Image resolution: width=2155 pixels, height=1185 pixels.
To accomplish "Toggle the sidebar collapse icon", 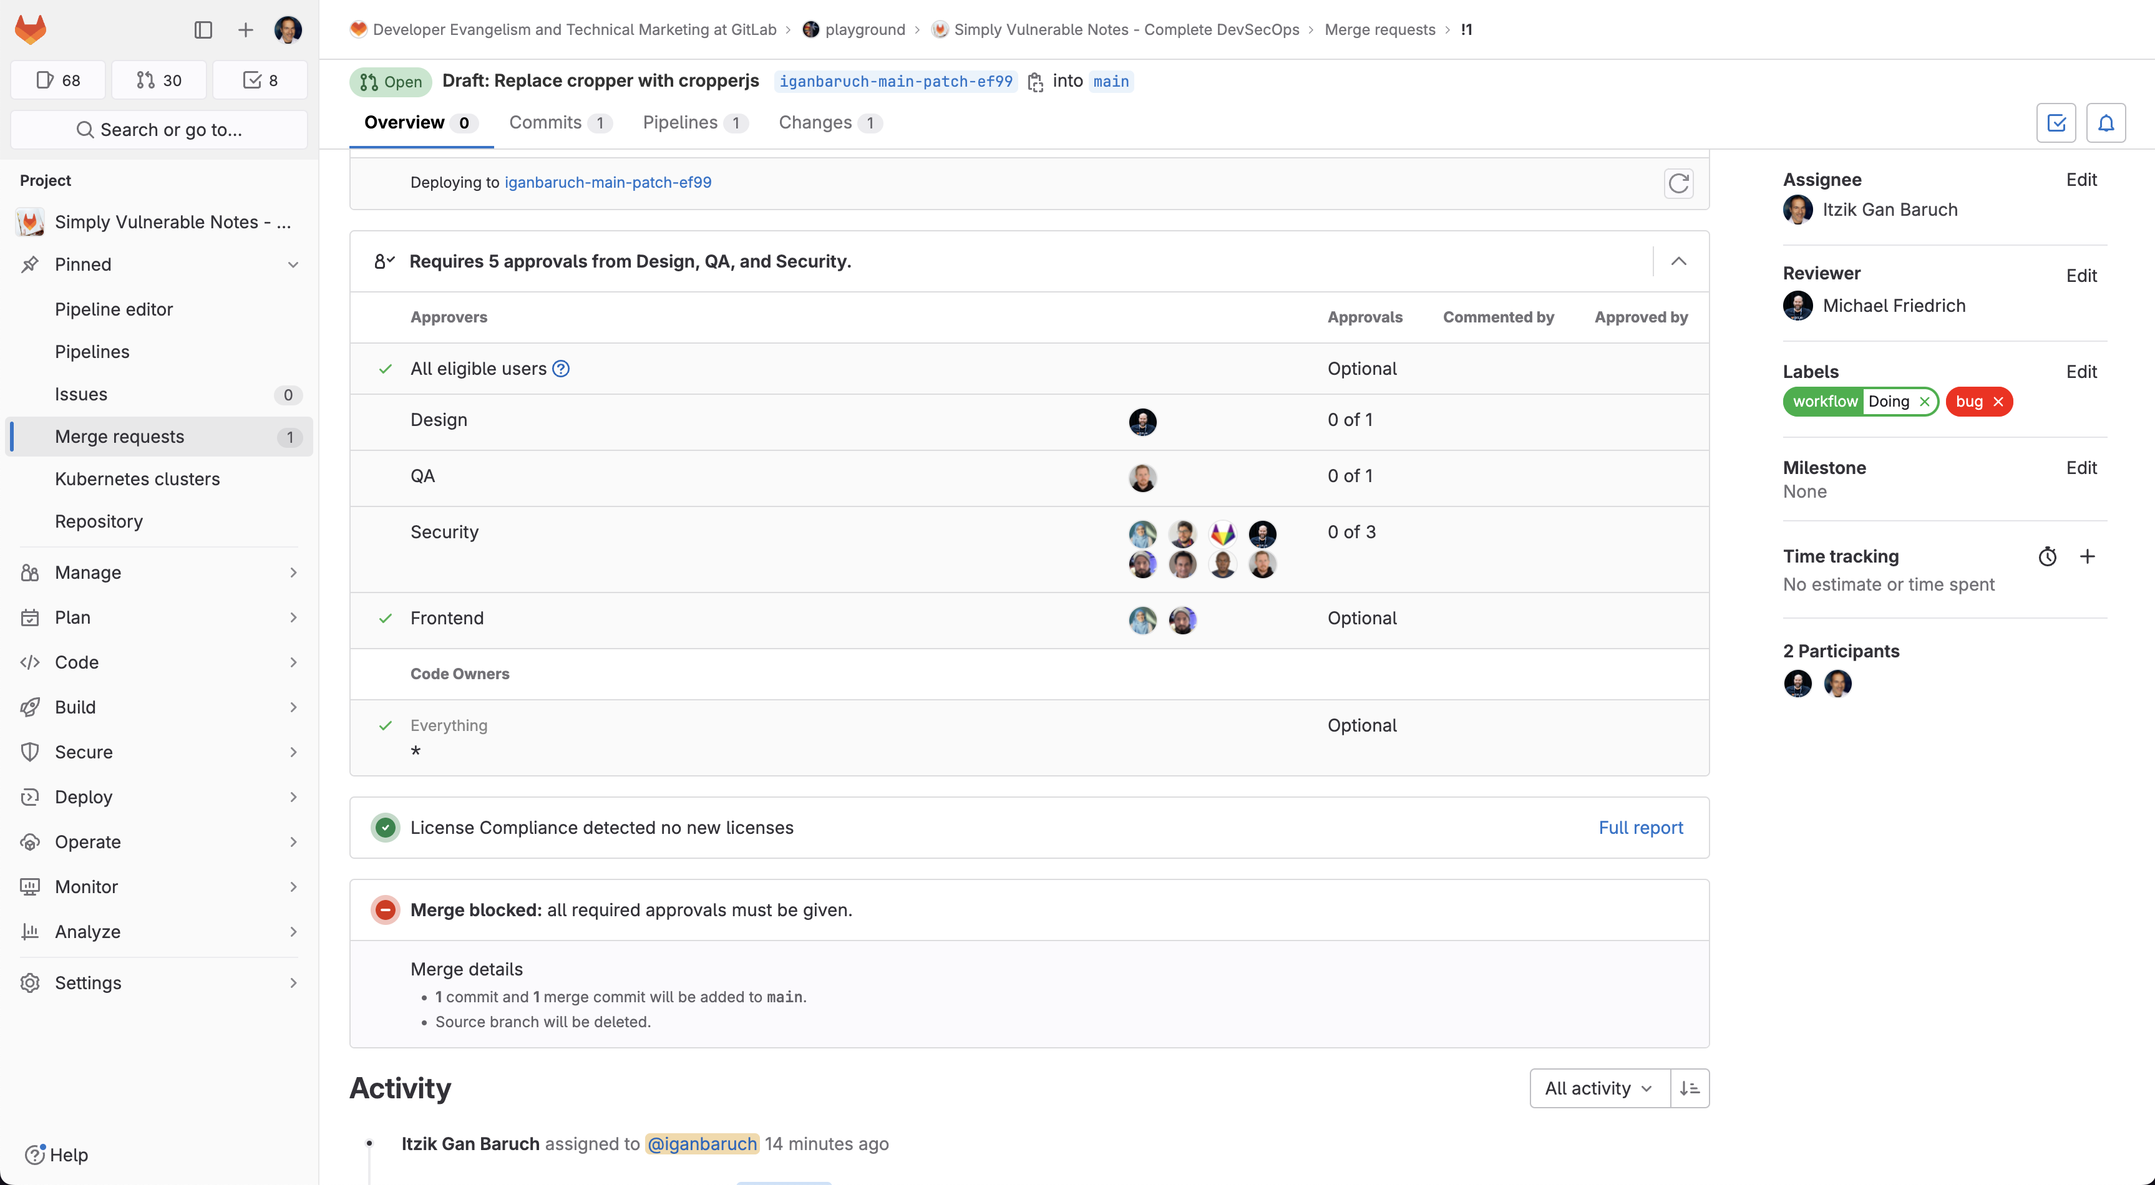I will (x=203, y=30).
